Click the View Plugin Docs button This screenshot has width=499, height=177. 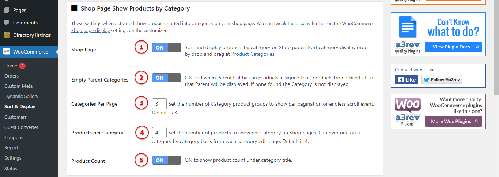pos(453,47)
